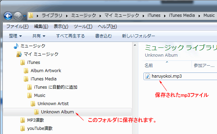This screenshot has width=217, height=134.
Task: Select Unknown Artist folder in tree
Action: 53,104
